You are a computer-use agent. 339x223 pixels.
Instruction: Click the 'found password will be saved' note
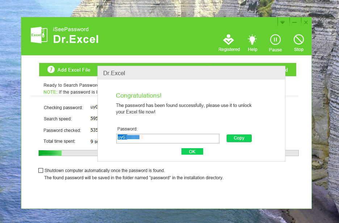pyautogui.click(x=134, y=178)
